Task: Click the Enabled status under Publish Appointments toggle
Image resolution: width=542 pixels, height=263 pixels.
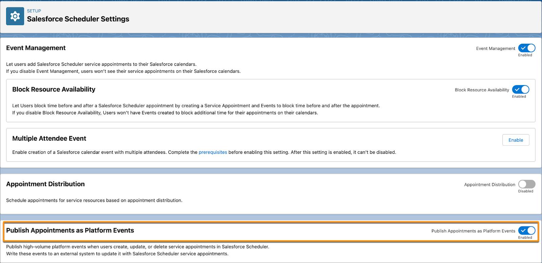Action: tap(525, 238)
